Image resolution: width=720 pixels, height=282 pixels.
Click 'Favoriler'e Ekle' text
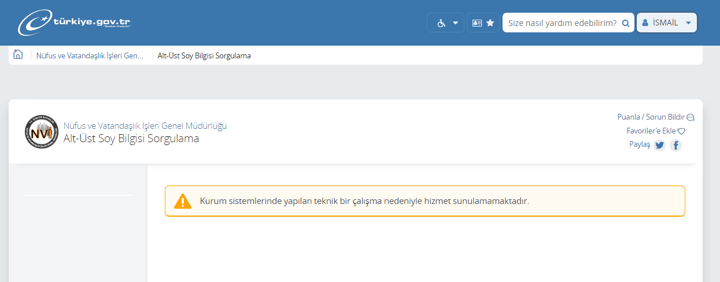pyautogui.click(x=651, y=131)
